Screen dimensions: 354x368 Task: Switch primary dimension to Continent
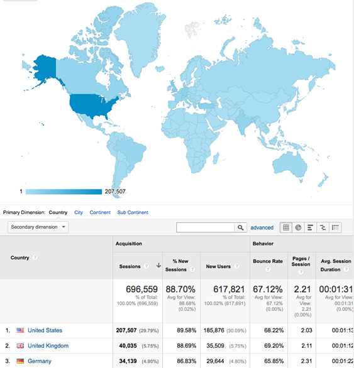coord(100,212)
